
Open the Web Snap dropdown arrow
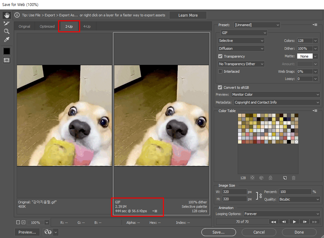click(315, 71)
